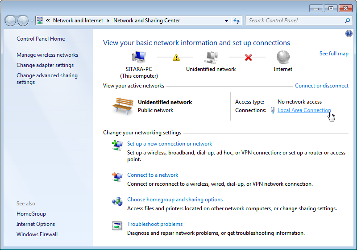Click the park bench public network icon
The width and height of the screenshot is (357, 250).
tap(123, 106)
